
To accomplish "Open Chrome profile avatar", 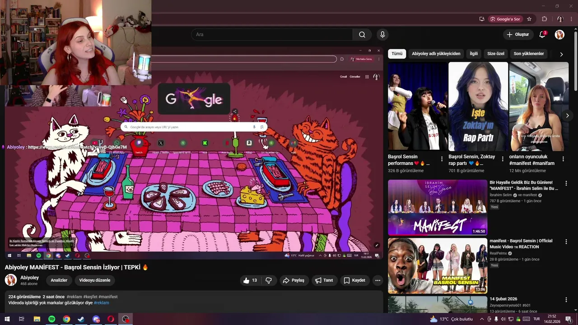I will pyautogui.click(x=560, y=19).
